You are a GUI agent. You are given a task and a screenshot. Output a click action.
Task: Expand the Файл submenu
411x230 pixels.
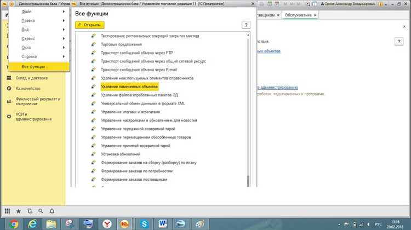39,12
